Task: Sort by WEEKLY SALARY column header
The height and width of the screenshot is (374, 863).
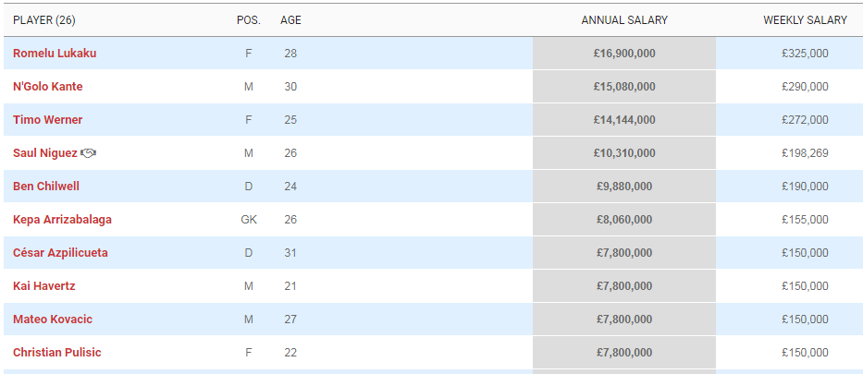Action: (x=805, y=20)
